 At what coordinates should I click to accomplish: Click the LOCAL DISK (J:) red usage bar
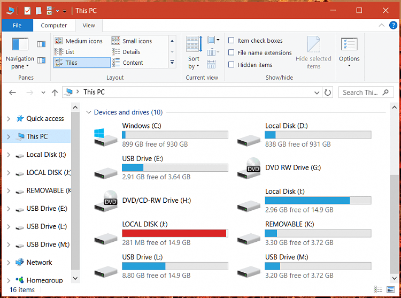click(x=175, y=233)
